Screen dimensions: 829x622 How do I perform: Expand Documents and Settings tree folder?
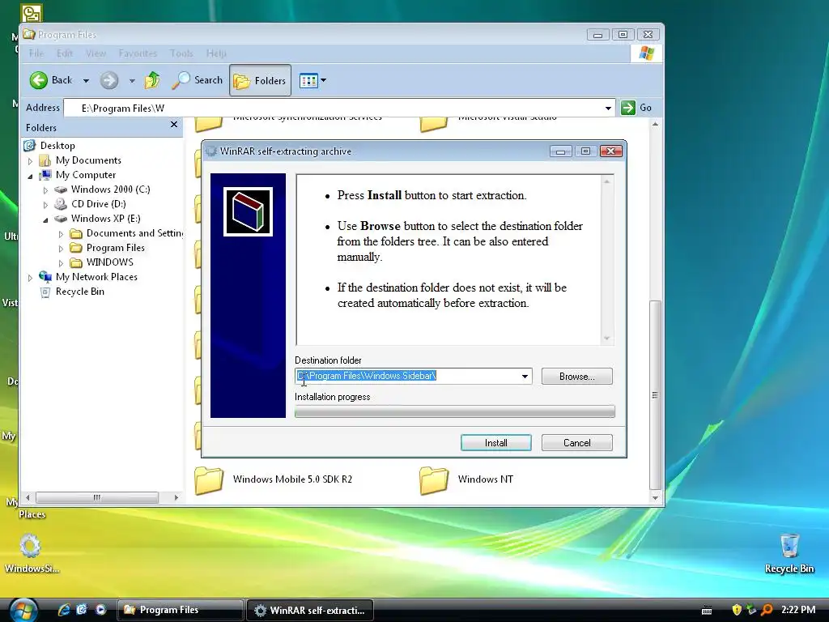click(x=61, y=234)
